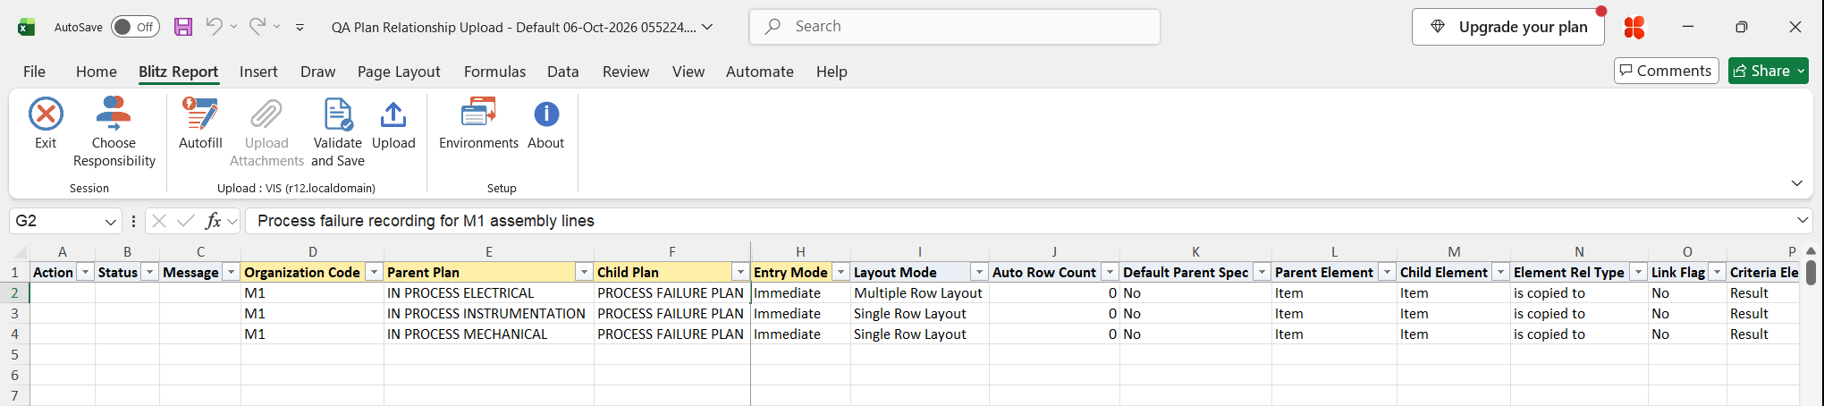Click Validate and Save
1824x406 pixels.
[338, 132]
